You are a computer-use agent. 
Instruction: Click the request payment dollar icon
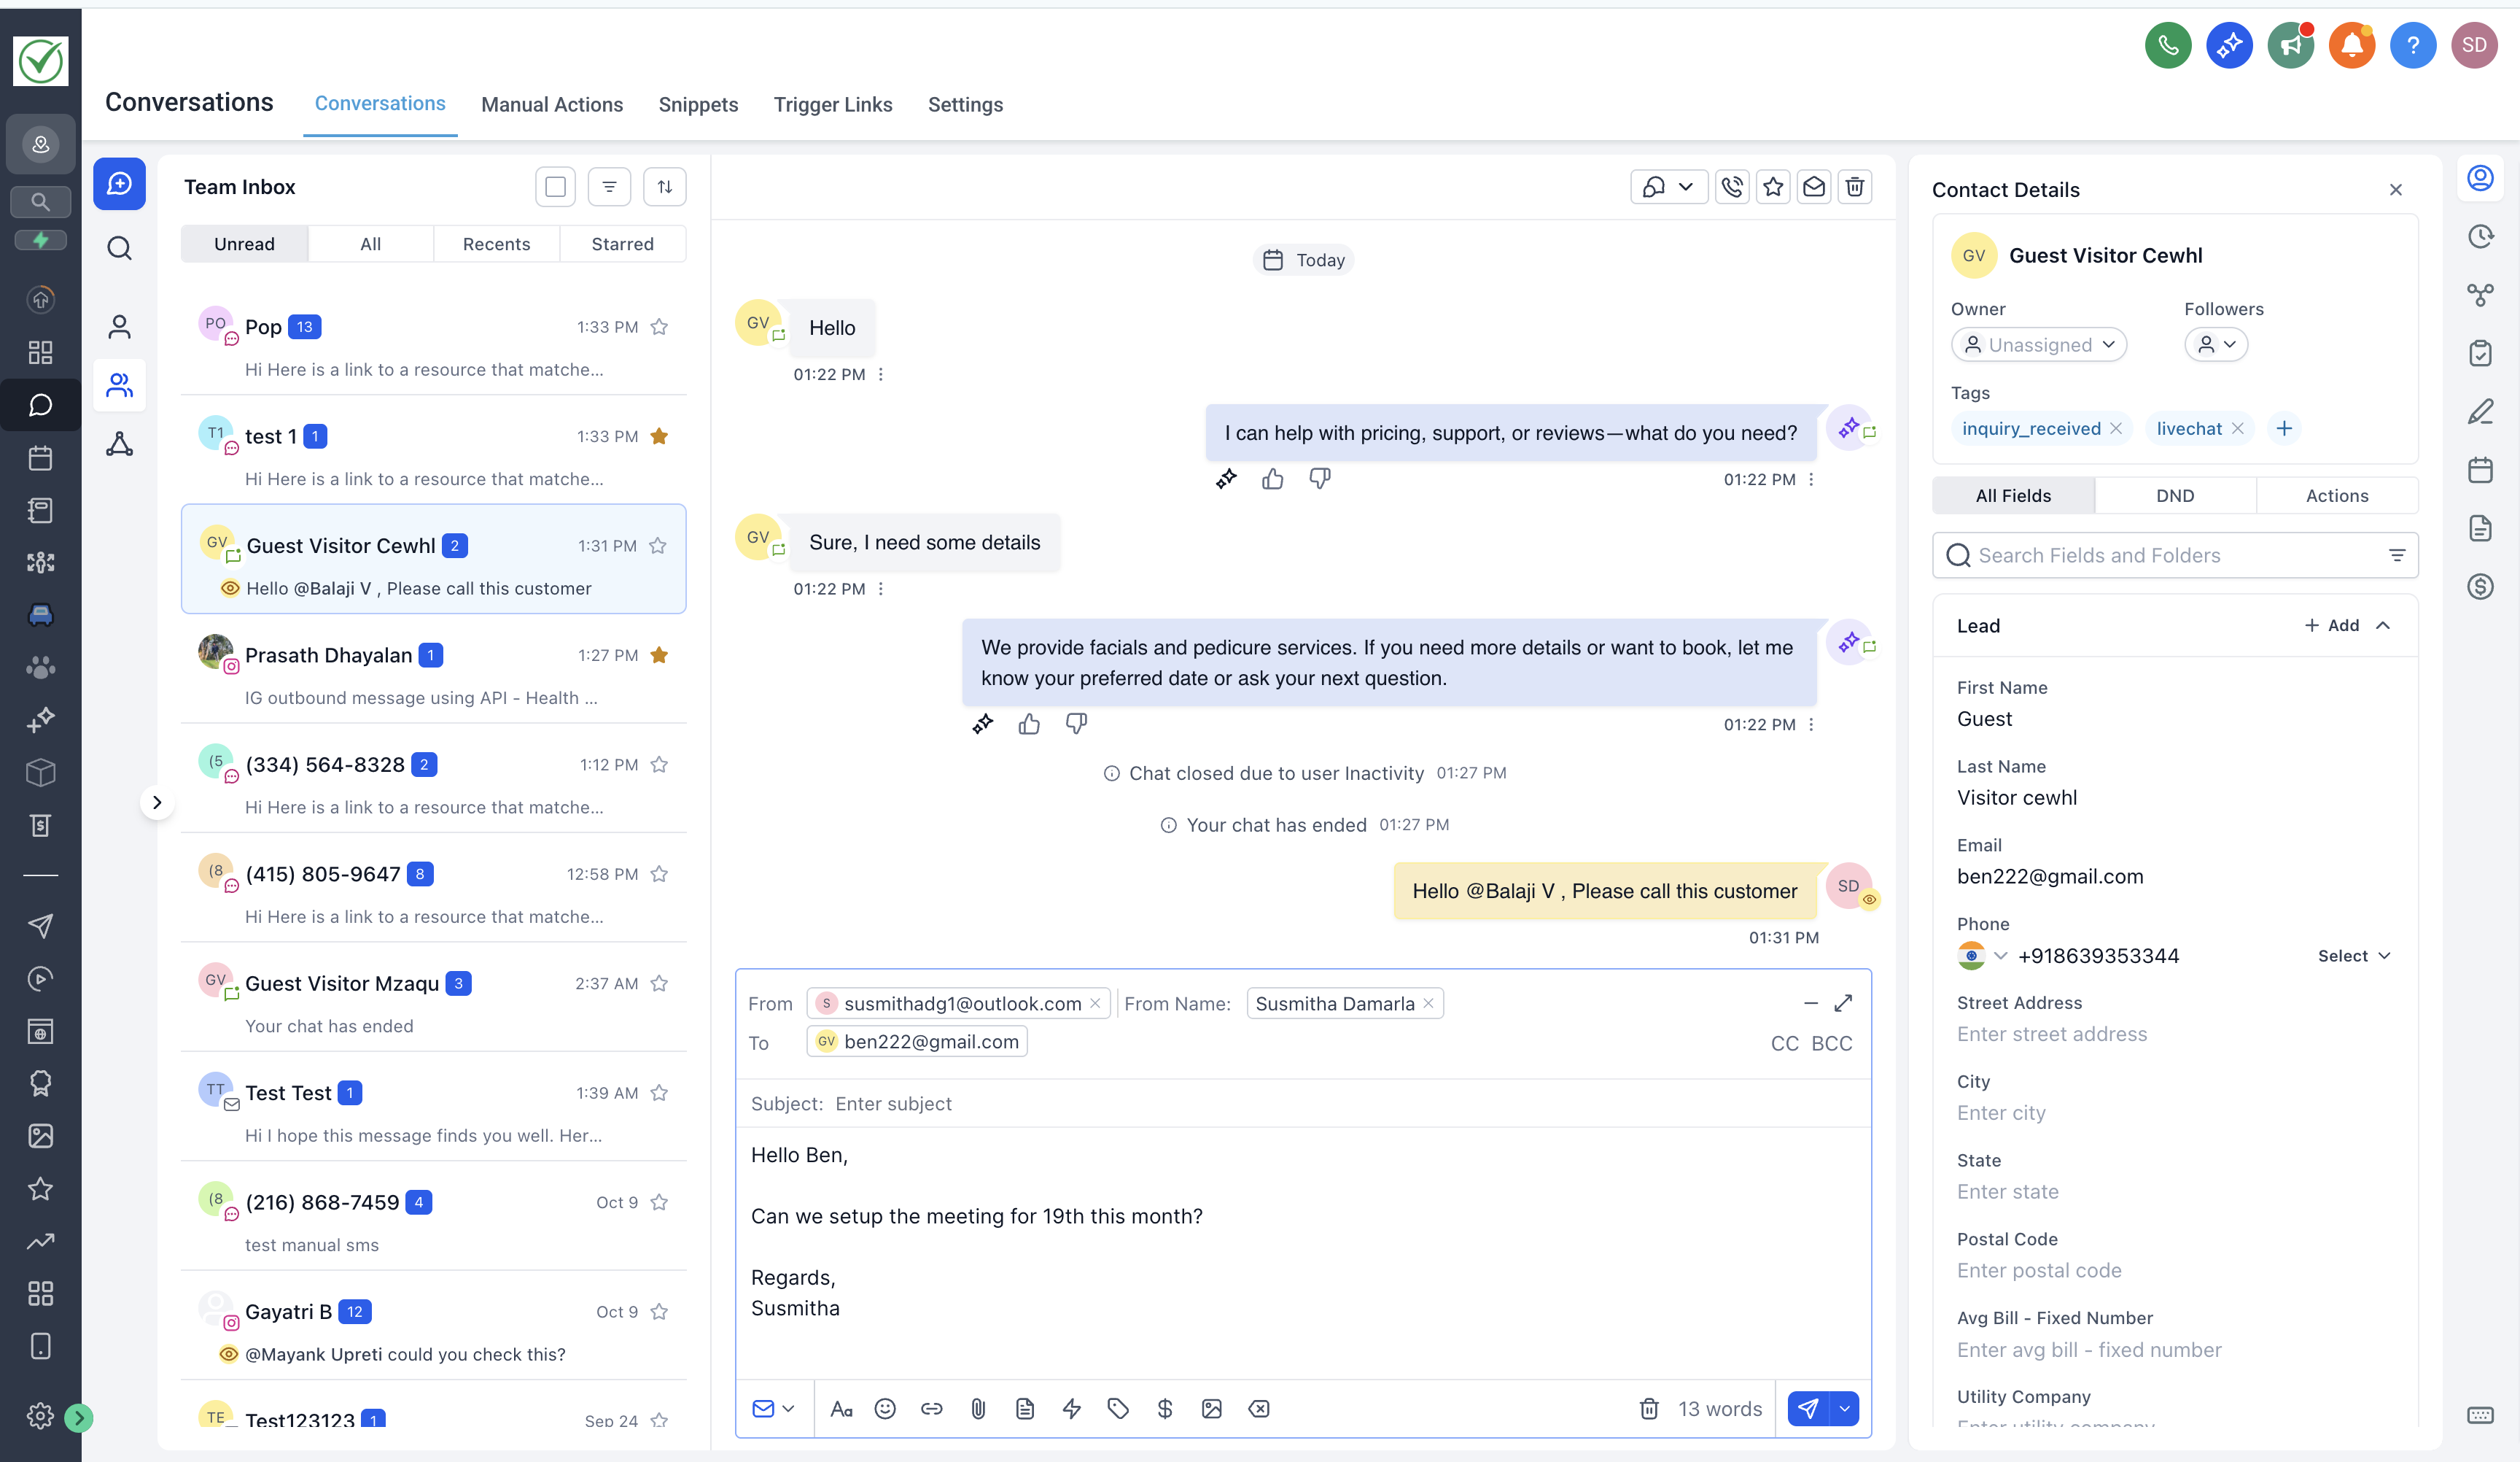[x=1165, y=1409]
